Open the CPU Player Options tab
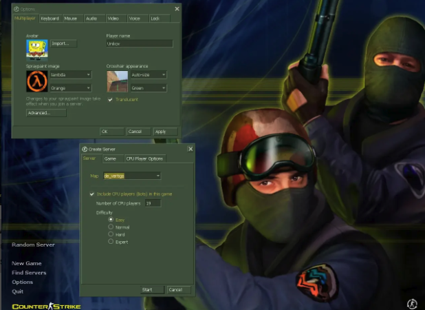 click(x=144, y=158)
